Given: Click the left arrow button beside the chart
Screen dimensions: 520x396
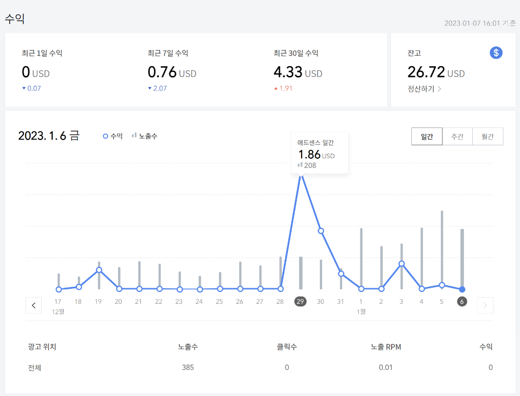Looking at the screenshot, I should tap(33, 305).
